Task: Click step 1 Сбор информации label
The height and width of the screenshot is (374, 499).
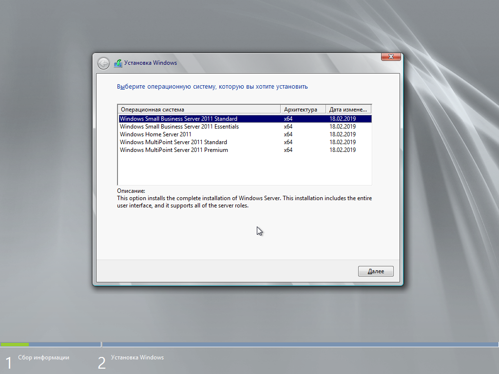Action: pyautogui.click(x=43, y=357)
